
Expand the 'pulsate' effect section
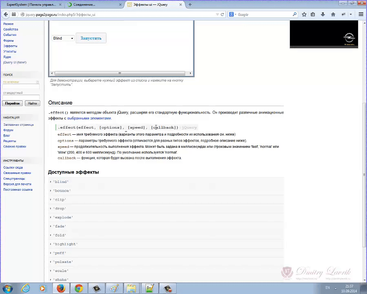166,262
